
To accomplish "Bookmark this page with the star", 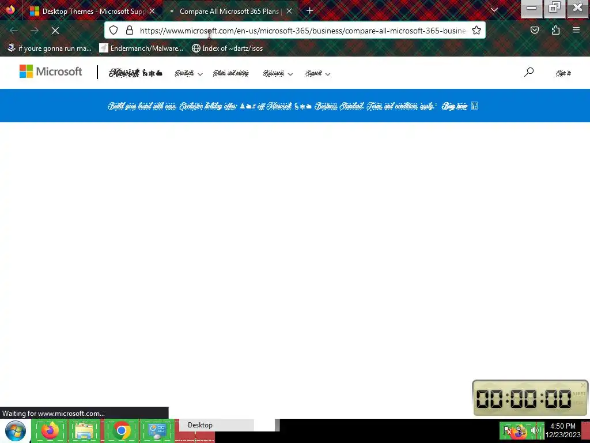I will tap(476, 31).
